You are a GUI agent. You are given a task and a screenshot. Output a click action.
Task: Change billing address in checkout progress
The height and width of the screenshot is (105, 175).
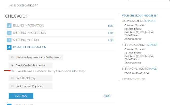pos(150,21)
